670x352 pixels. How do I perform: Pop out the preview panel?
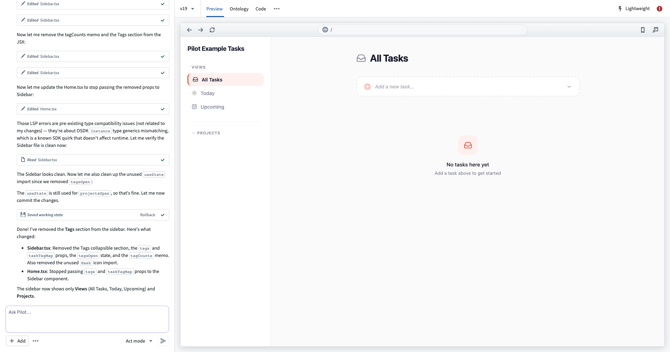pyautogui.click(x=656, y=30)
